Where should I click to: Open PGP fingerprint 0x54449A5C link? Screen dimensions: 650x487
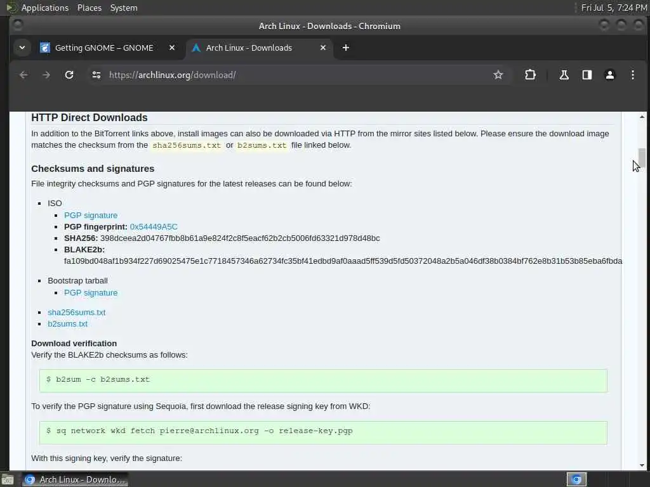coord(154,227)
